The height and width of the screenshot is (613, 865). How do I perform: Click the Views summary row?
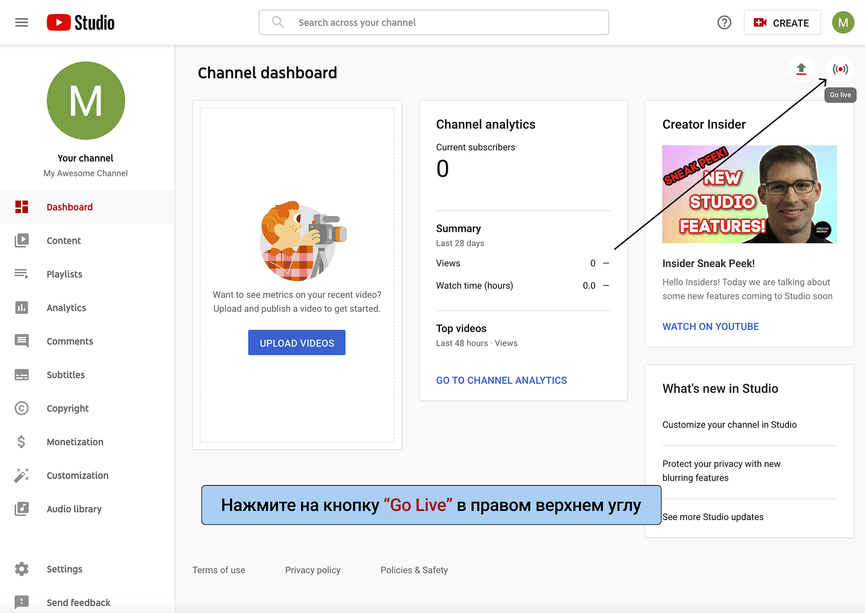523,263
